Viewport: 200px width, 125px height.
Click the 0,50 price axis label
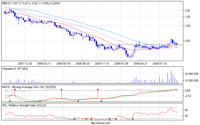click(x=187, y=41)
